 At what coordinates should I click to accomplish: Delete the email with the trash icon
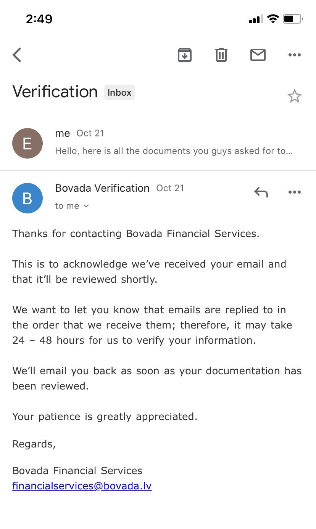click(221, 55)
